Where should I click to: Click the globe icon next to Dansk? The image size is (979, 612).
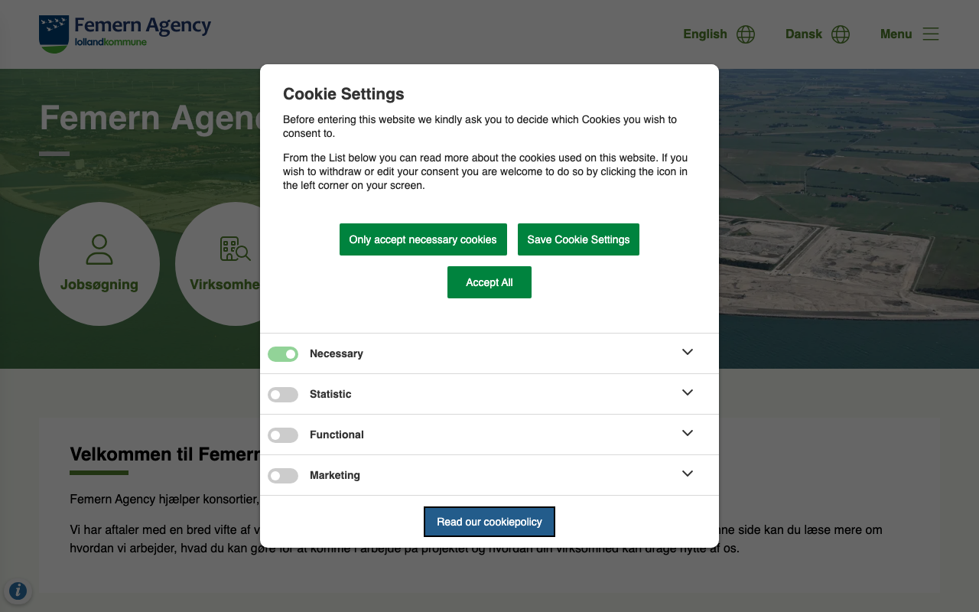coord(841,34)
